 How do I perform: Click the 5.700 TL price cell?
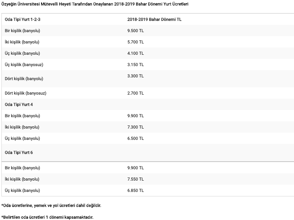[136, 42]
